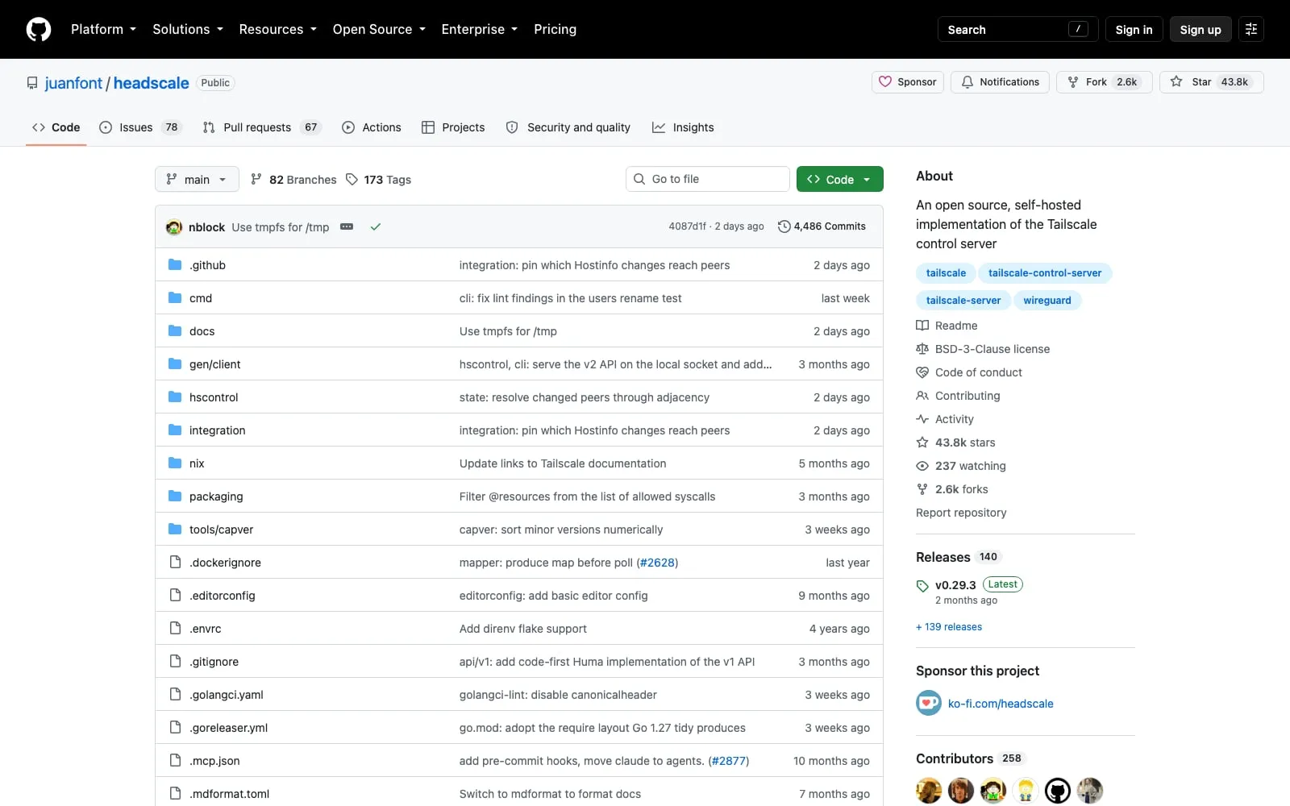Expand the Resources menu
This screenshot has width=1290, height=806.
277,29
